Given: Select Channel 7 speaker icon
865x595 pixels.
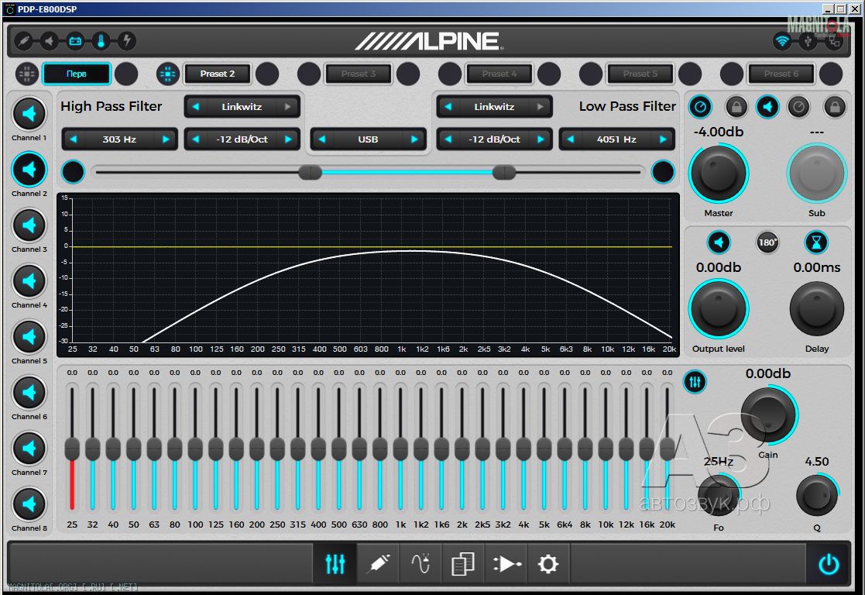Looking at the screenshot, I should (x=29, y=448).
